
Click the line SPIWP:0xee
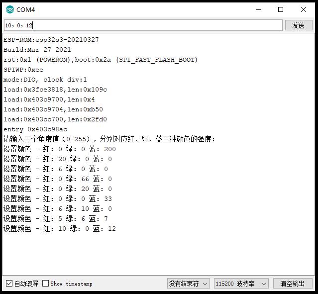coord(23,70)
